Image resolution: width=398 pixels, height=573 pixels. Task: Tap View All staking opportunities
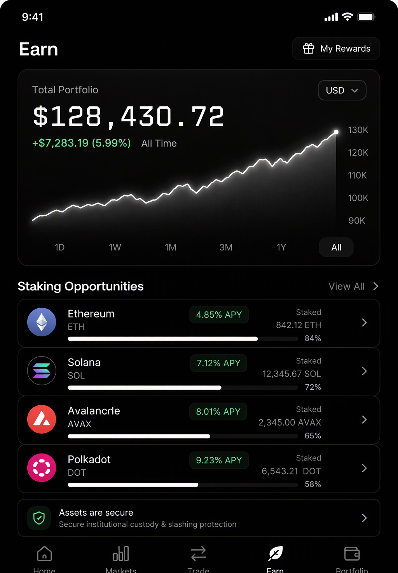(x=353, y=286)
